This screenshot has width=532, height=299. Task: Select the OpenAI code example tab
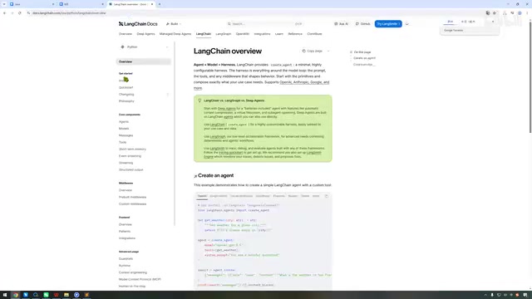[202, 196]
